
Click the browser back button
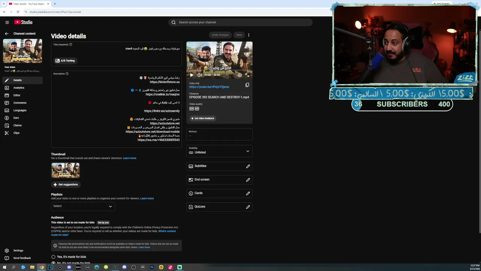(x=4, y=12)
